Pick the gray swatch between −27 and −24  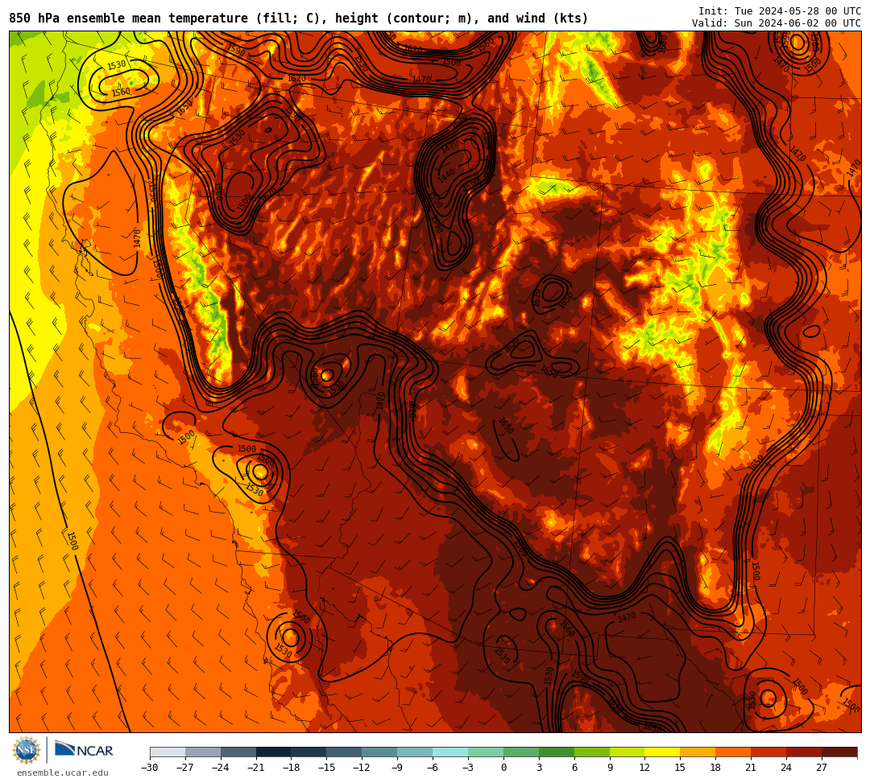(x=203, y=752)
